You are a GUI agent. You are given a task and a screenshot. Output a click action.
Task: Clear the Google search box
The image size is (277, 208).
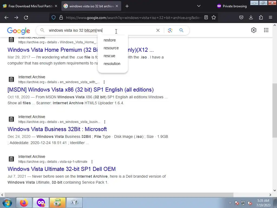coord(158,30)
